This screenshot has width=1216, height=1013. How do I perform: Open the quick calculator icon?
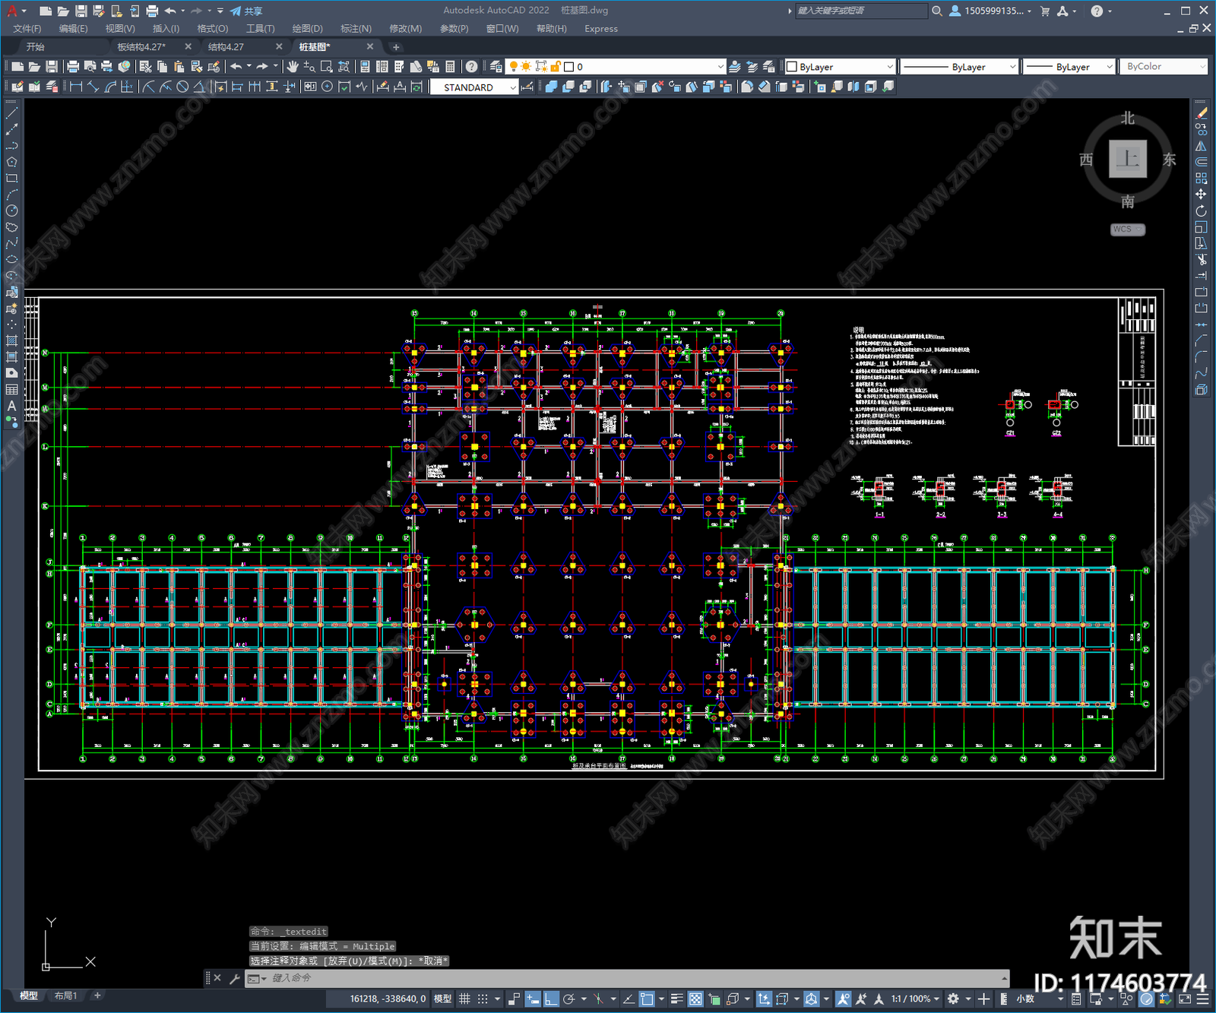450,67
